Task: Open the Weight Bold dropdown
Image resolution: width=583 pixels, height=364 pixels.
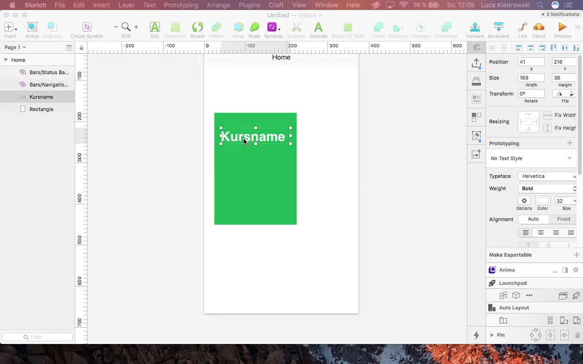Action: tap(548, 188)
